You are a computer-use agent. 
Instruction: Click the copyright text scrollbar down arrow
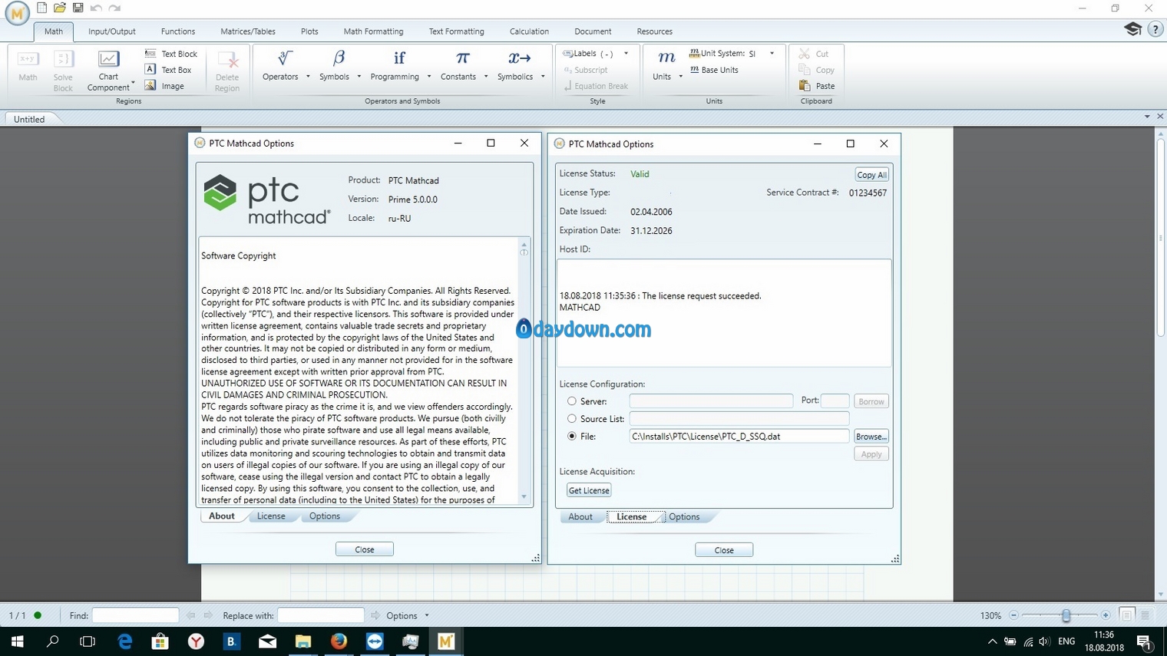(524, 497)
